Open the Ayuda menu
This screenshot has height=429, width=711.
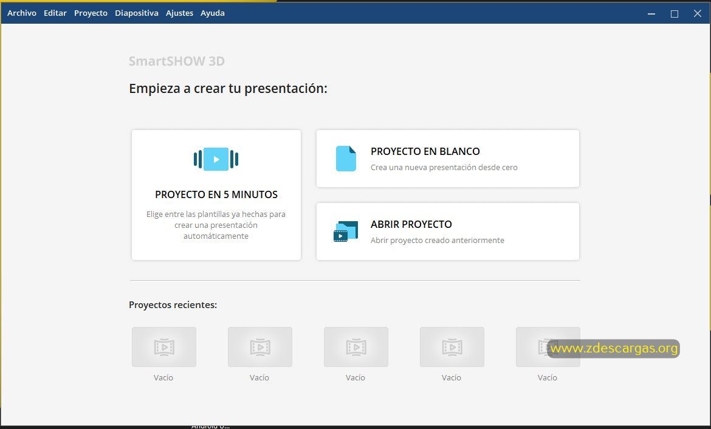[213, 13]
